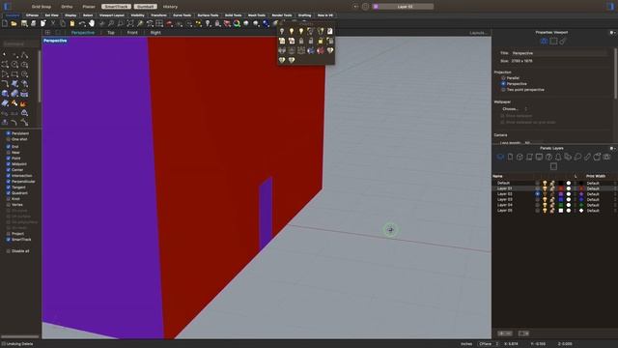Open the Notifications bell panel icon
Viewport: 618px width, 348px height.
tap(558, 157)
